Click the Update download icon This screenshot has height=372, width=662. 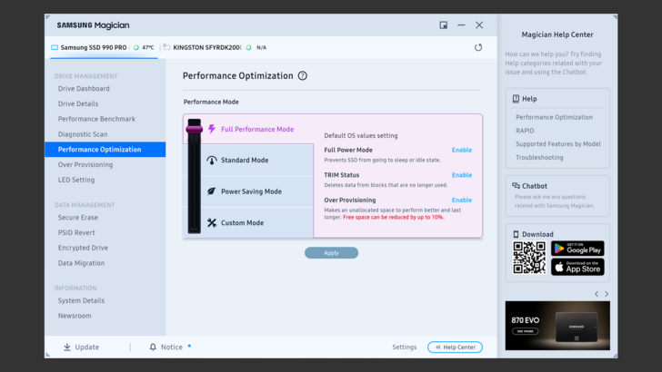(x=67, y=348)
